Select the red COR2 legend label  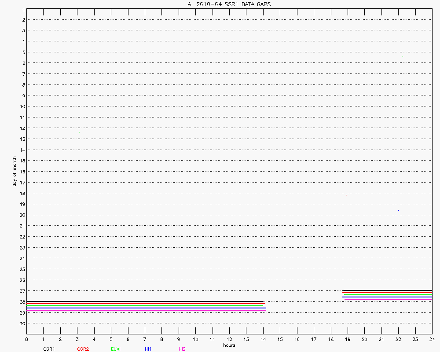(x=83, y=349)
